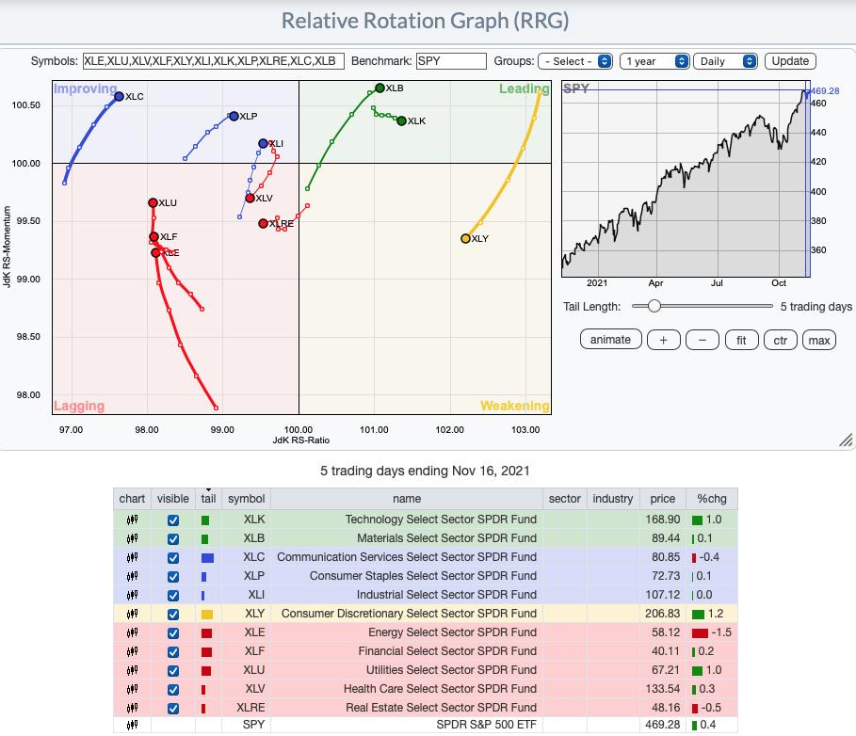Viewport: 856px width, 736px height.
Task: Click the XLK marker in Leading quadrant
Action: (x=402, y=120)
